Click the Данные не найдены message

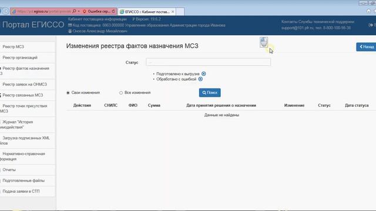221,115
